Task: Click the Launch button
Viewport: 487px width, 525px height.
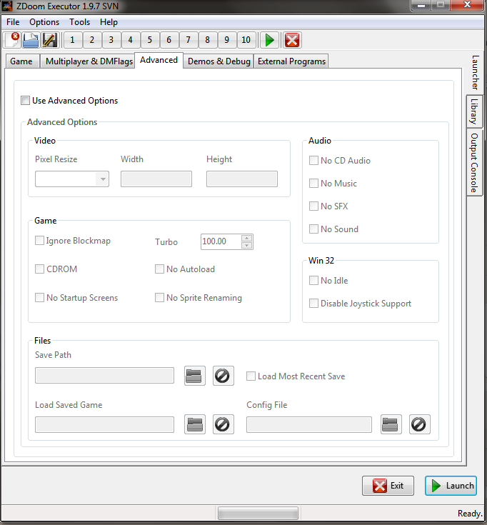Action: pos(451,486)
